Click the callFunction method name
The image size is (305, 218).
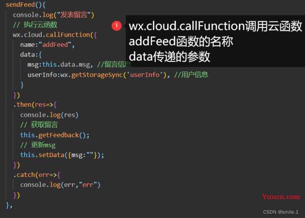[68, 35]
